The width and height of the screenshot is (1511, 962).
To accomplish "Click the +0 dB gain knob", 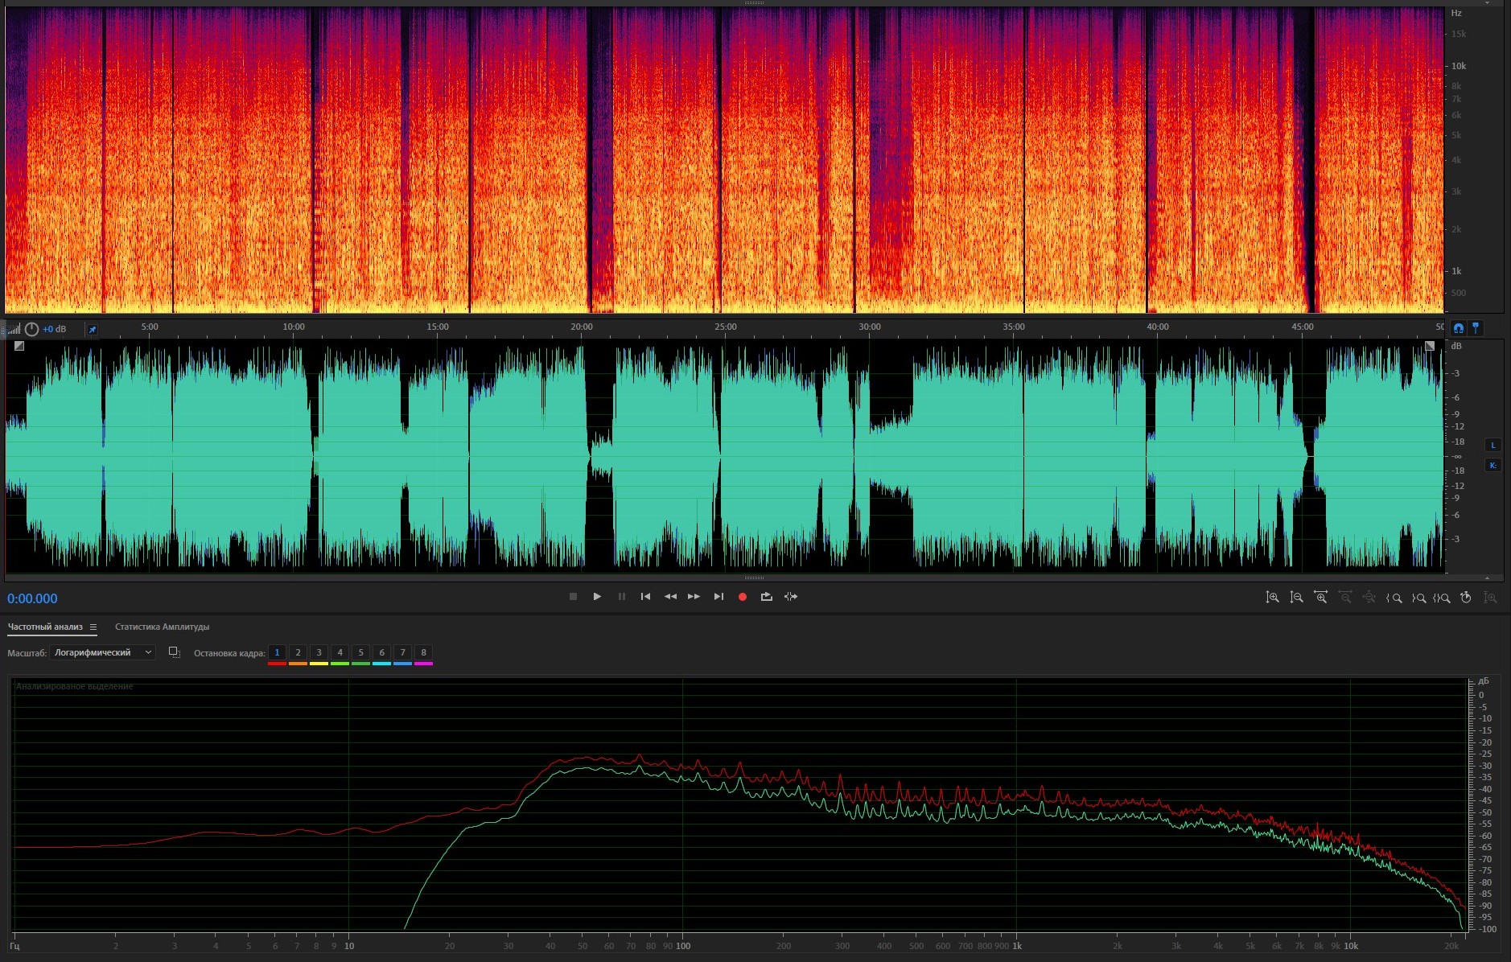I will [31, 329].
